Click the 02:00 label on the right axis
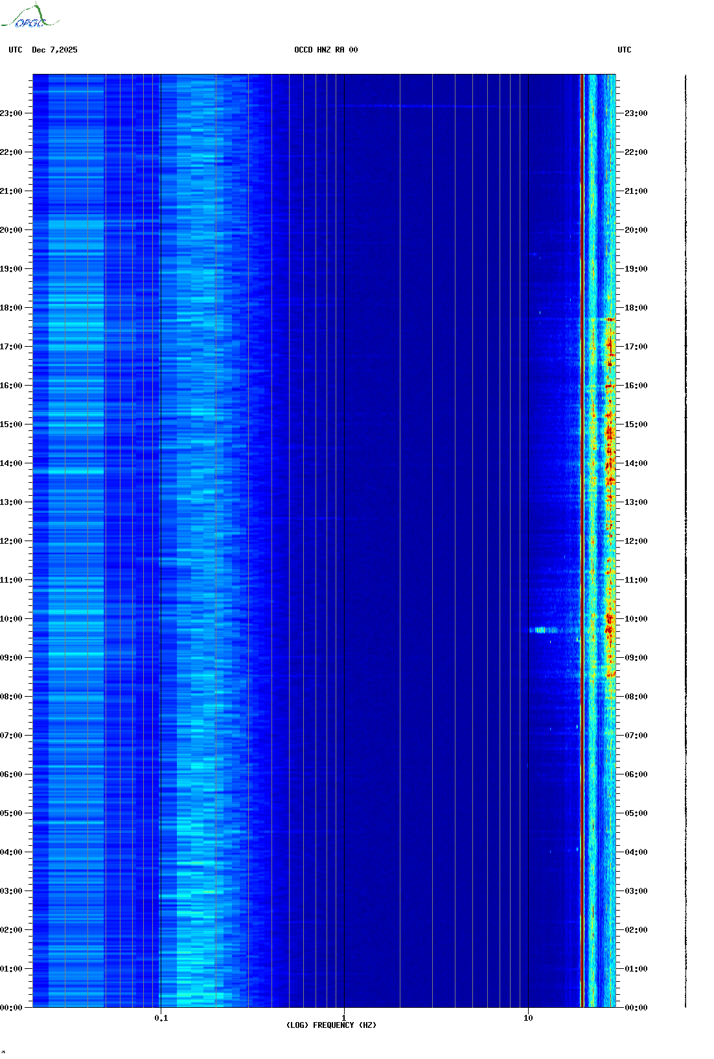 636,930
